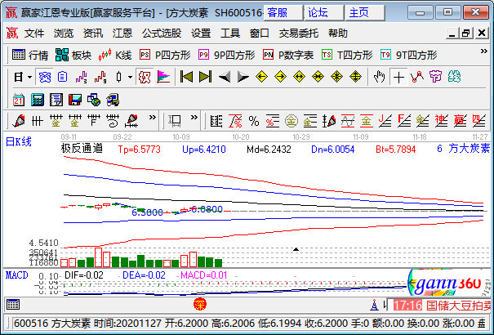This screenshot has height=335, width=494.
Task: Open the notes document icon
Action: pos(56,100)
